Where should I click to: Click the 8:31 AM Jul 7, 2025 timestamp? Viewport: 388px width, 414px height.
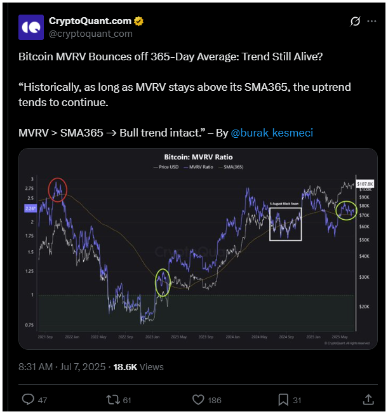coord(62,367)
